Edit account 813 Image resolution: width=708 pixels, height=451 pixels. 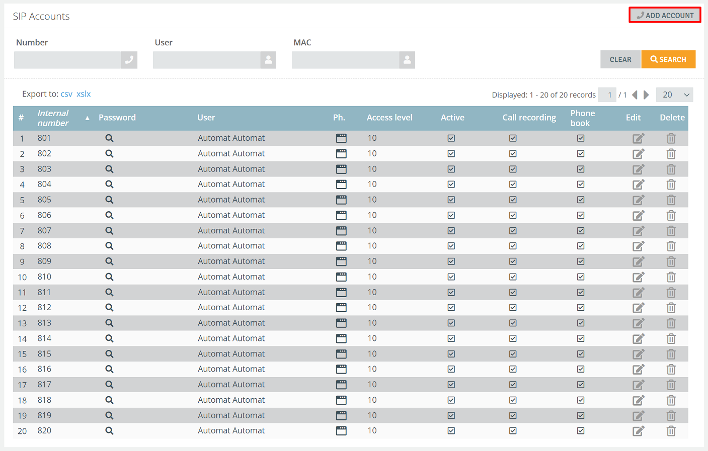pyautogui.click(x=639, y=323)
